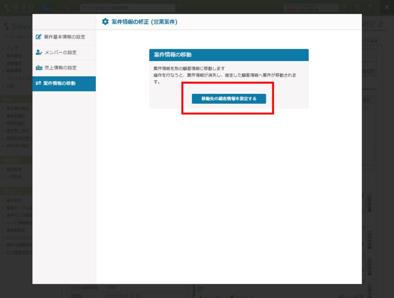The image size is (394, 298).
Task: Close the dialog with the X icon
Action: [387, 7]
